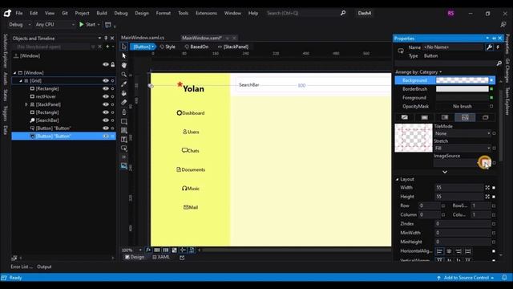513x289 pixels.
Task: Open the Build menu
Action: coord(102,13)
